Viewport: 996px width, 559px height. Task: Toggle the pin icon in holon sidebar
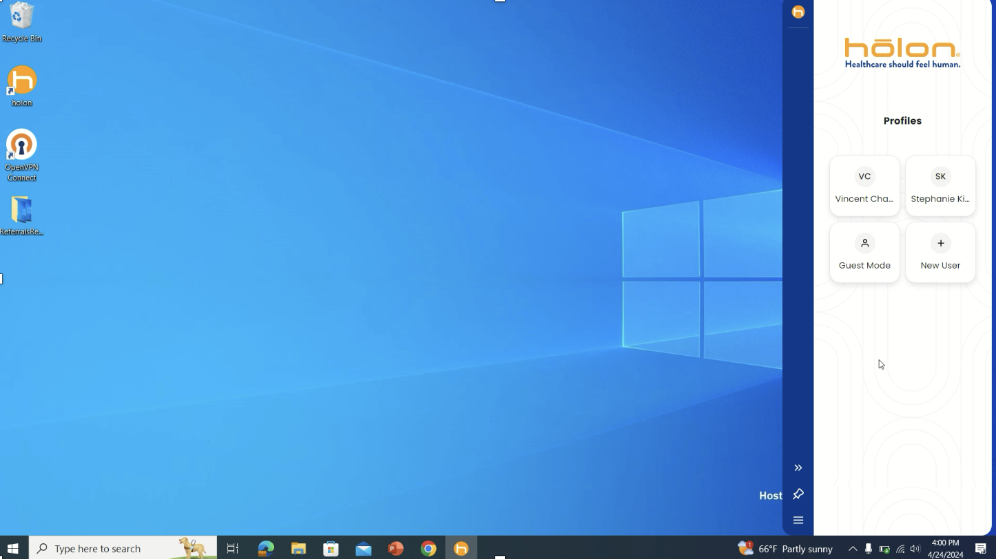(798, 494)
